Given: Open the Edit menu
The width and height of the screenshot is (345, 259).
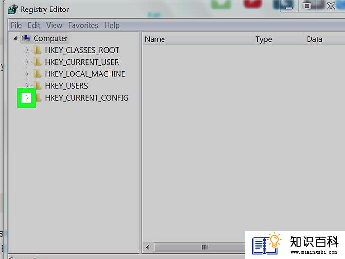Looking at the screenshot, I should [x=34, y=25].
